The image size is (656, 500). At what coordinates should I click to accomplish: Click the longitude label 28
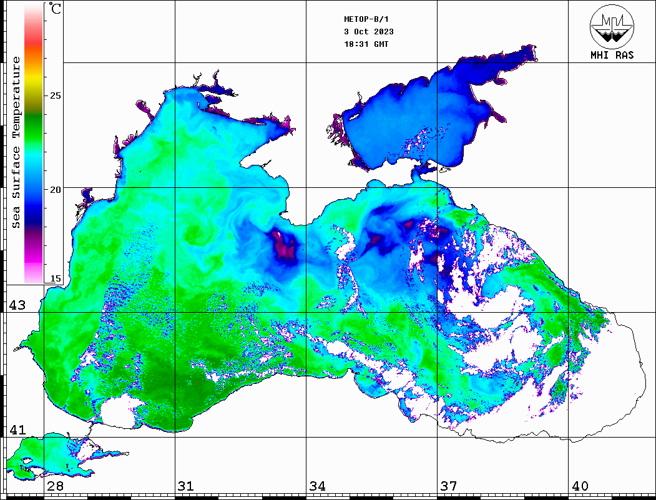pyautogui.click(x=55, y=486)
